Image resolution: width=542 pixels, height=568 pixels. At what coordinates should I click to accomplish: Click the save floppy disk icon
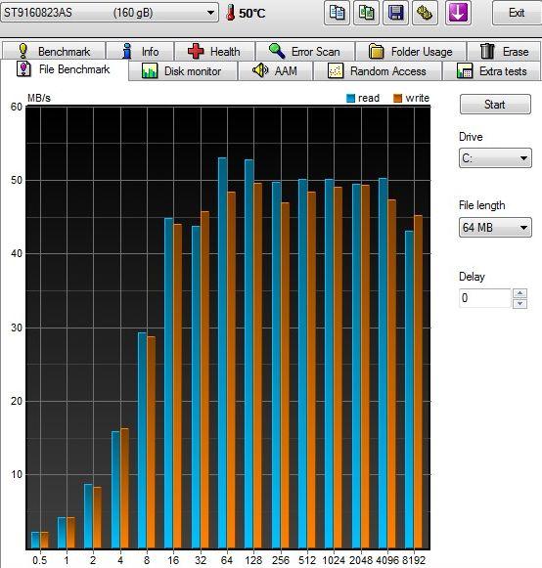(396, 13)
